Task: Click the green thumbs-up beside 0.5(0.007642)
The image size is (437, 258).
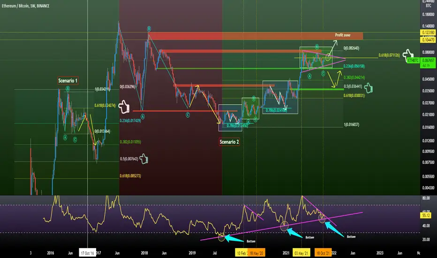Action: 144,159
